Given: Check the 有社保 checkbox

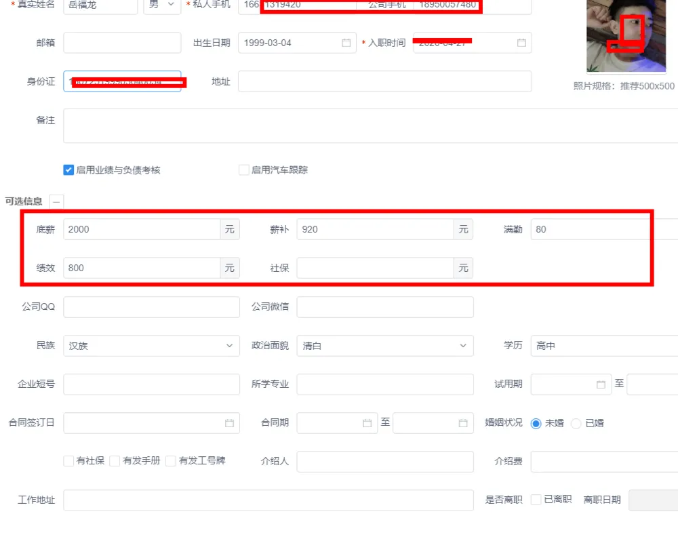Looking at the screenshot, I should pyautogui.click(x=68, y=461).
